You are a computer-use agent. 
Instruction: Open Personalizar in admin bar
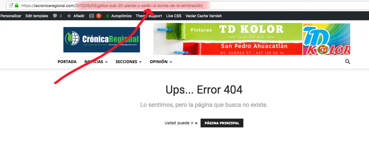click(11, 16)
